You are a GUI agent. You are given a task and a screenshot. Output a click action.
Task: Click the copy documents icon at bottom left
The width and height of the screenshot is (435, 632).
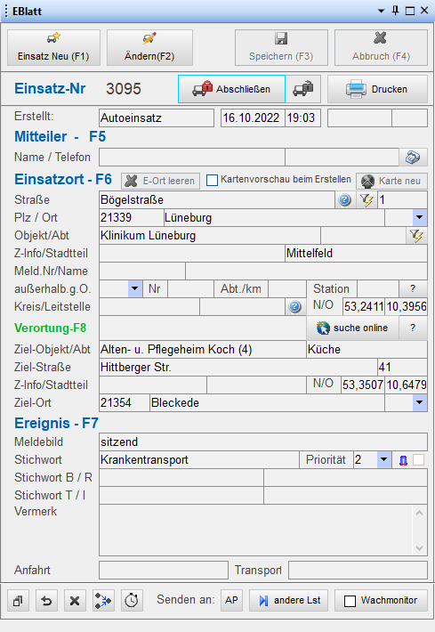pyautogui.click(x=18, y=601)
